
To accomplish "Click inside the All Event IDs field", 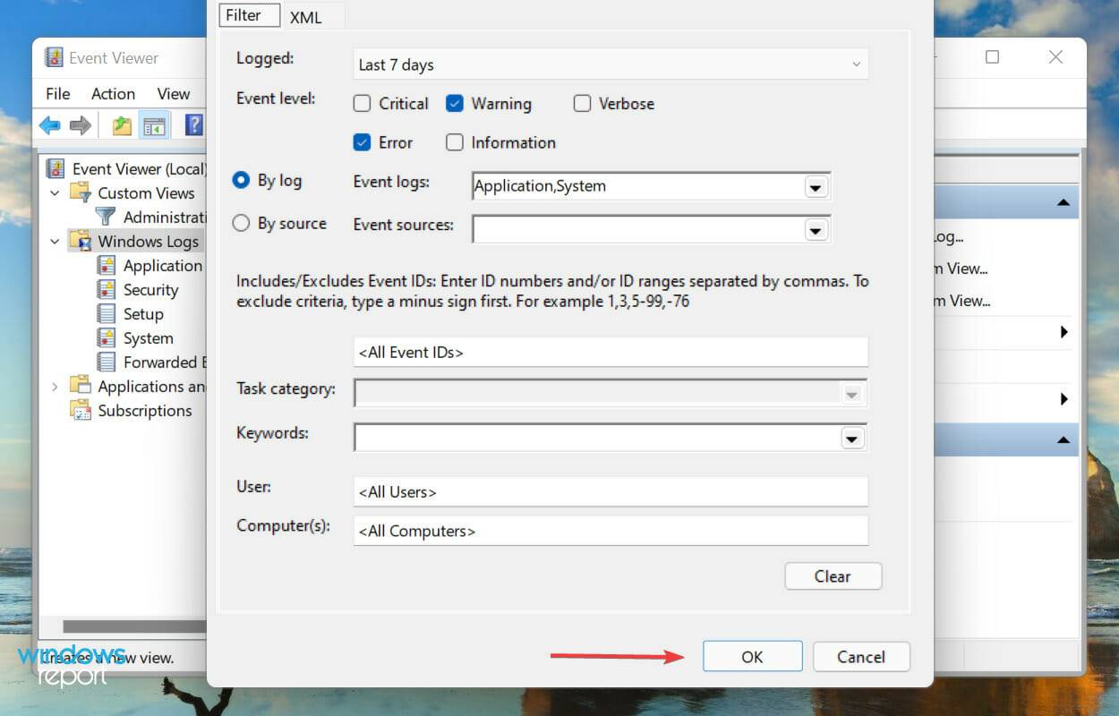I will (x=611, y=352).
